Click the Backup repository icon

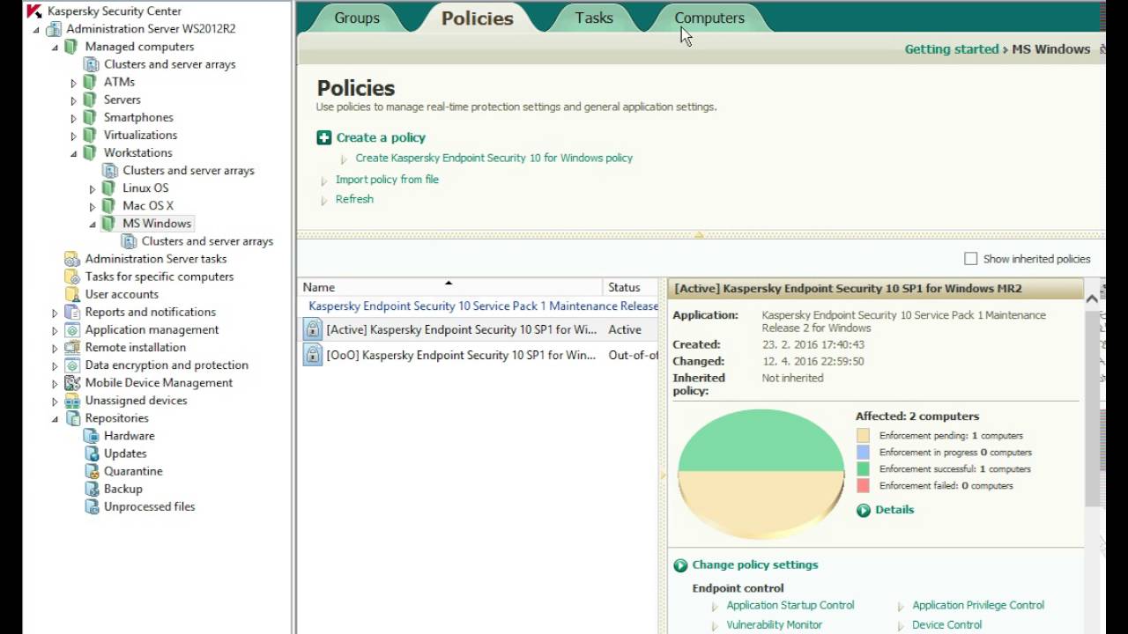tap(92, 489)
